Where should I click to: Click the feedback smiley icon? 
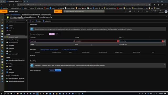point(147,11)
